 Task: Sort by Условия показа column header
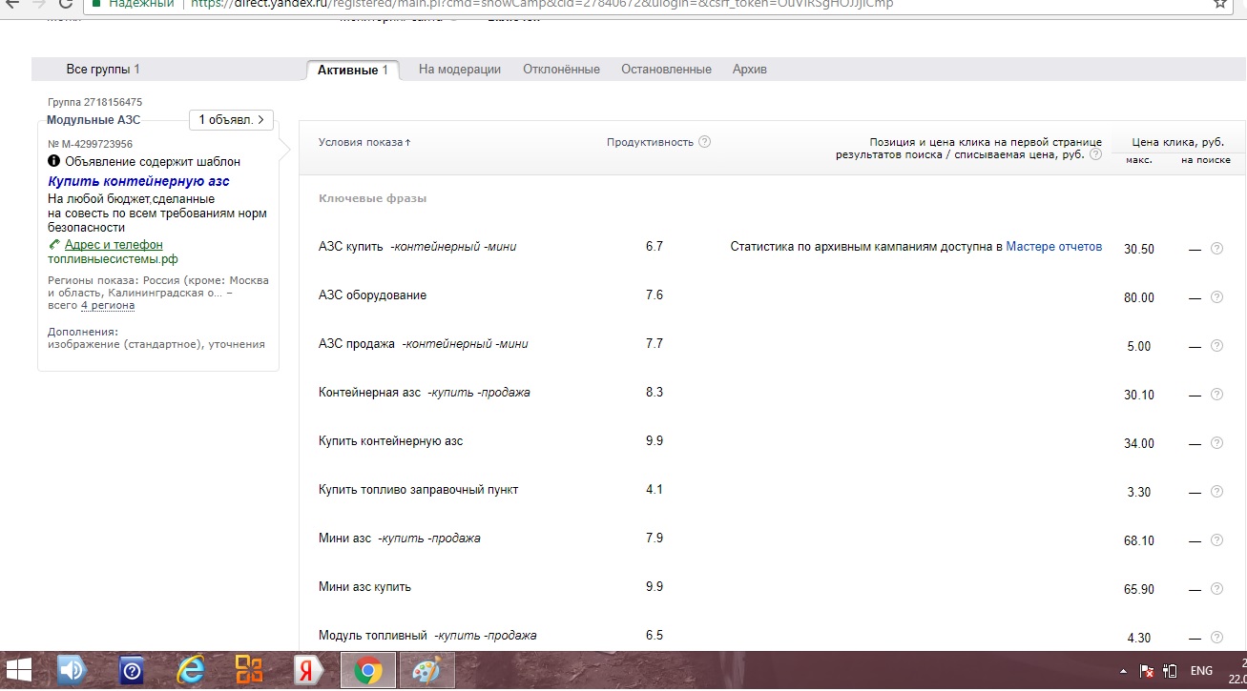tap(364, 142)
